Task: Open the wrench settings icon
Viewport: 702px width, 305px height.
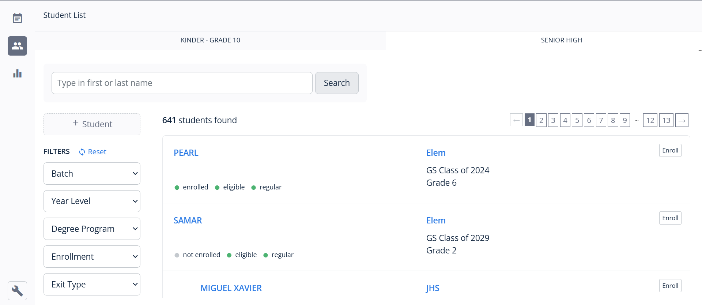Action: [17, 291]
